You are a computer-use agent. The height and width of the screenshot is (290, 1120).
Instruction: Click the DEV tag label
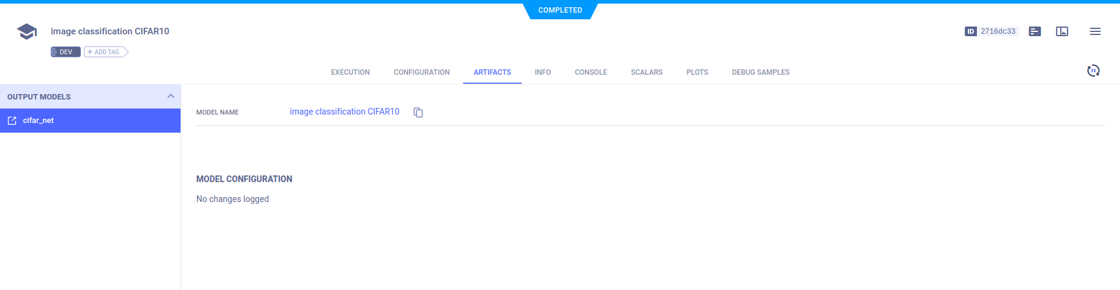click(65, 52)
